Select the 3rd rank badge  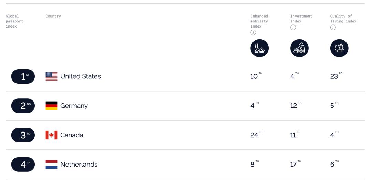(23, 135)
